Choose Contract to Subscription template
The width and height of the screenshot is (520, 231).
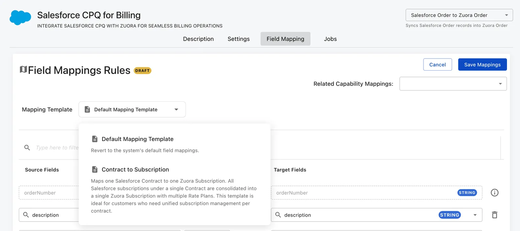(x=175, y=190)
